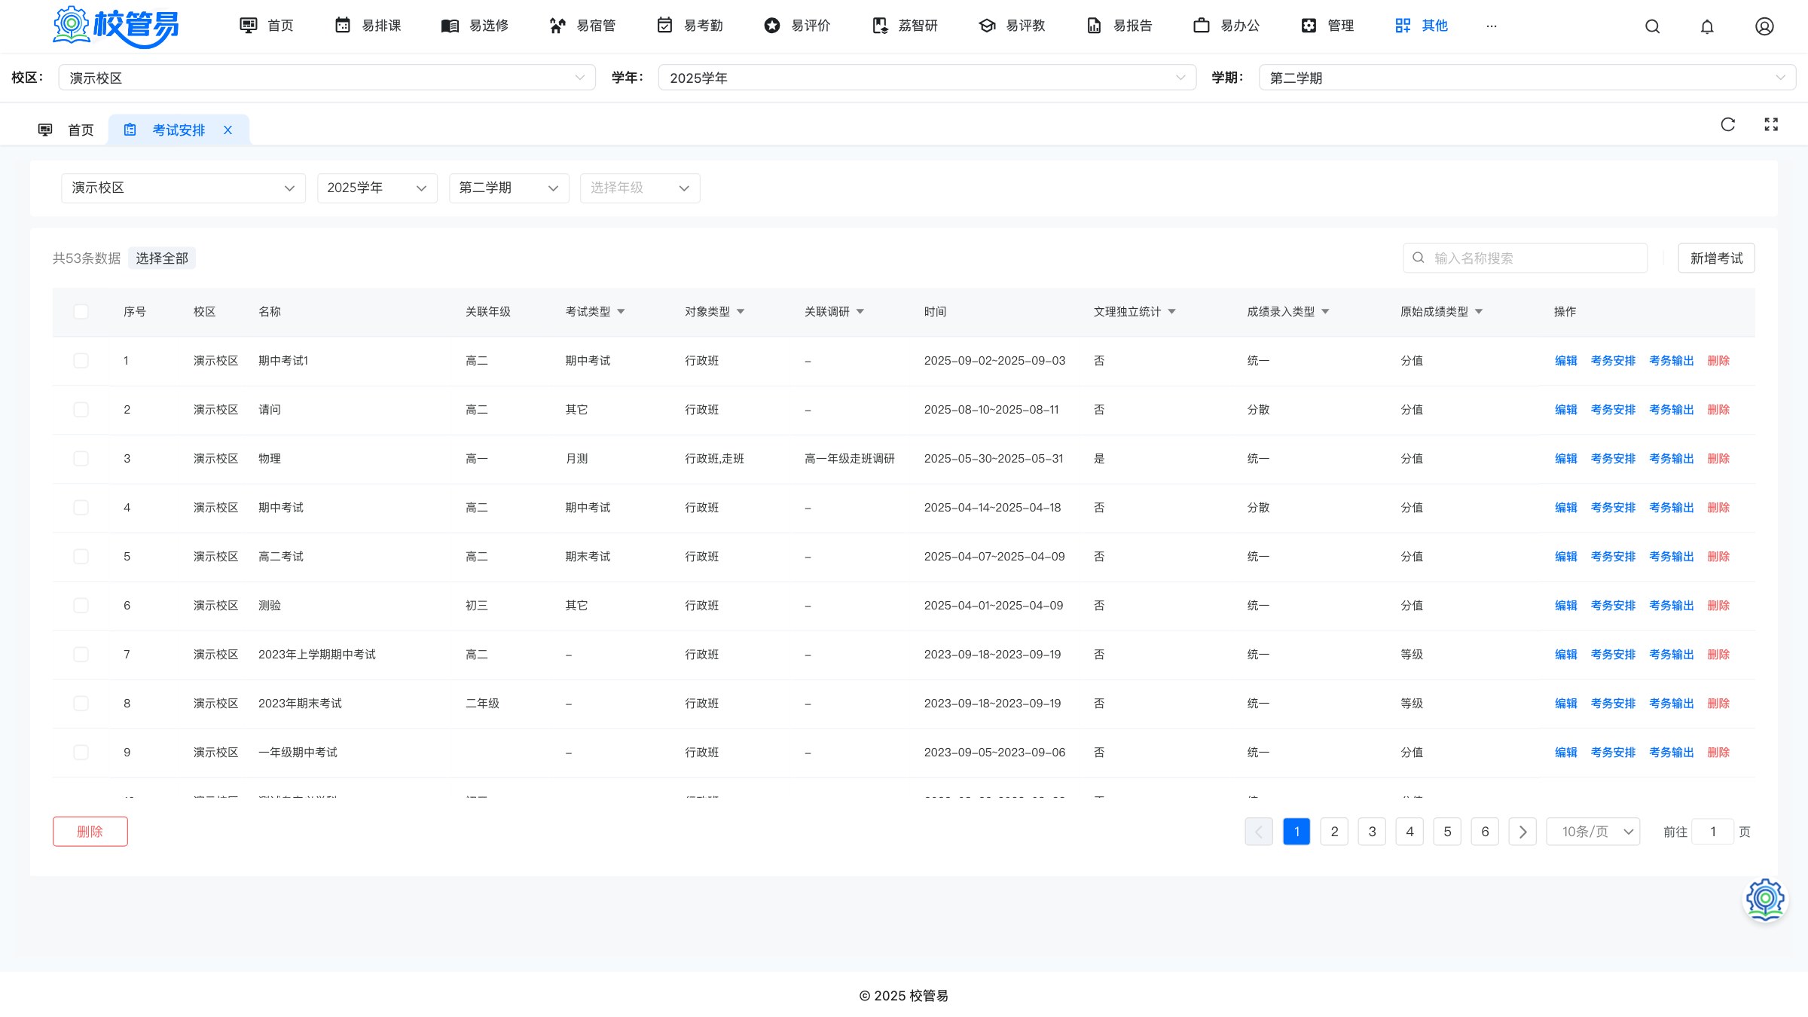This screenshot has width=1808, height=1017.
Task: Expand the top 学期 dropdown
Action: pyautogui.click(x=1528, y=78)
